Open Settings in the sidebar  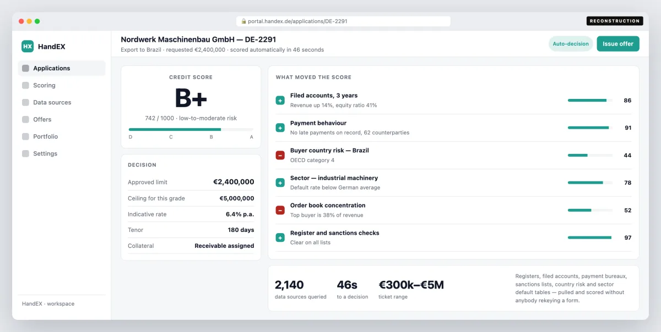(x=62, y=153)
